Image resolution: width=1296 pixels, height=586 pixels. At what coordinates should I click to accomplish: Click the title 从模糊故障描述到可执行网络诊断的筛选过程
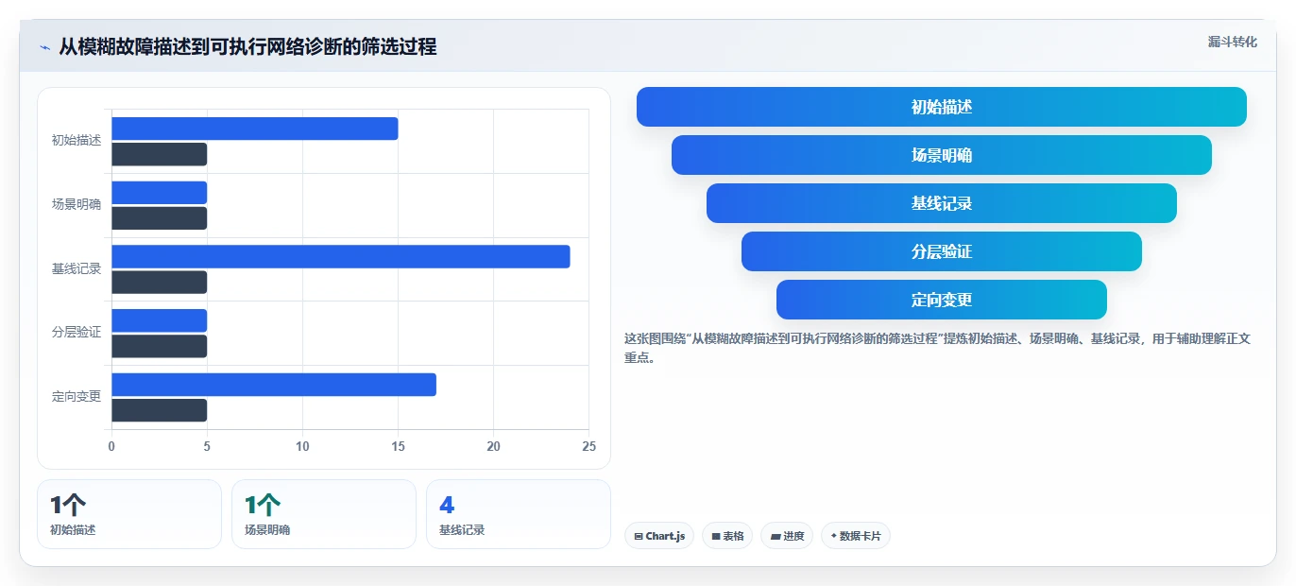click(247, 47)
